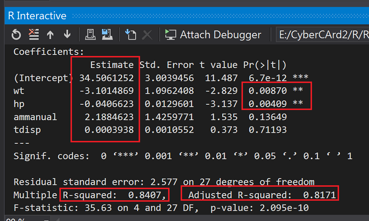Click the Coefficients: heading text
Image resolution: width=369 pixels, height=221 pixels.
click(48, 52)
